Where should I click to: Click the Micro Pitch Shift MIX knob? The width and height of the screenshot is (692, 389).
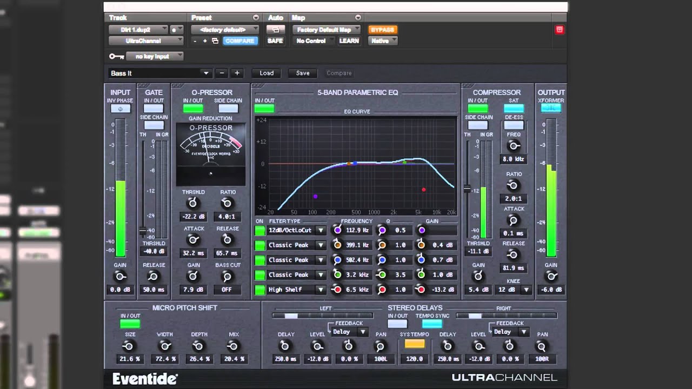(x=234, y=346)
